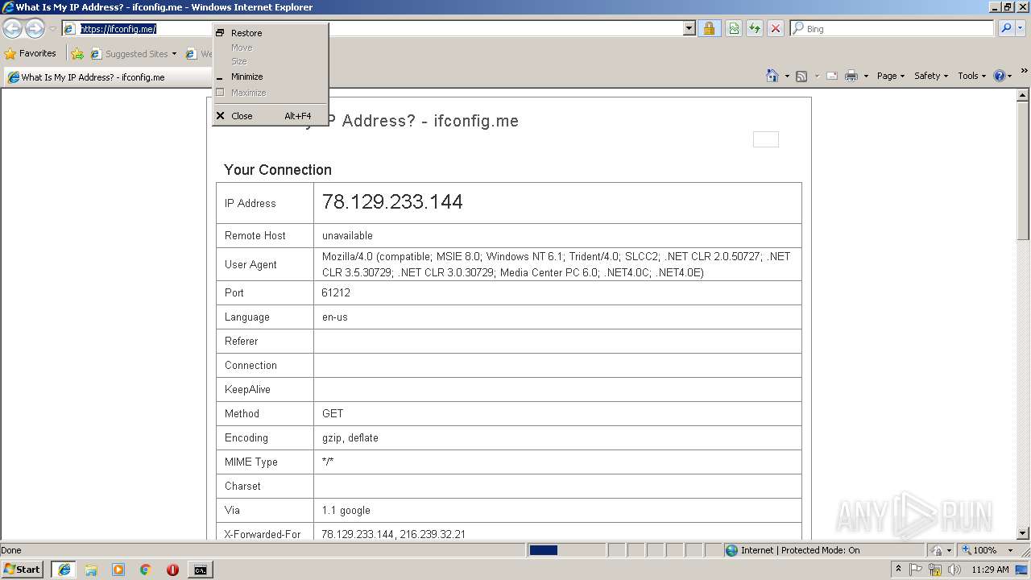
Task: Open the security lock report icon
Action: (709, 28)
